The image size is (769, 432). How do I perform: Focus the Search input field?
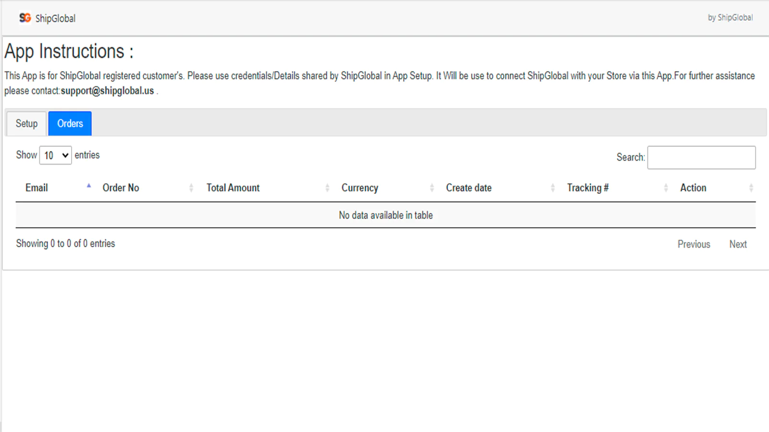click(x=701, y=157)
